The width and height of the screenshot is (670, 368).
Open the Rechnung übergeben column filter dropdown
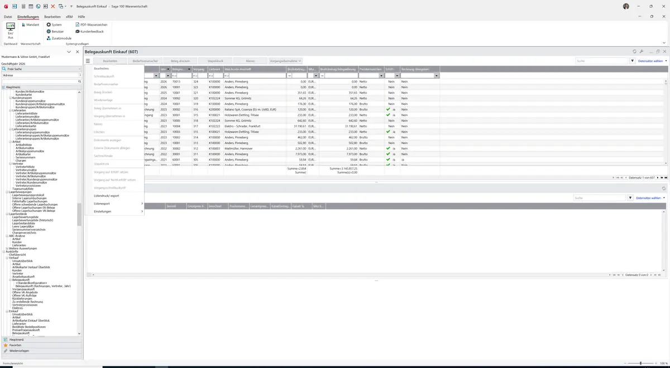tap(437, 76)
